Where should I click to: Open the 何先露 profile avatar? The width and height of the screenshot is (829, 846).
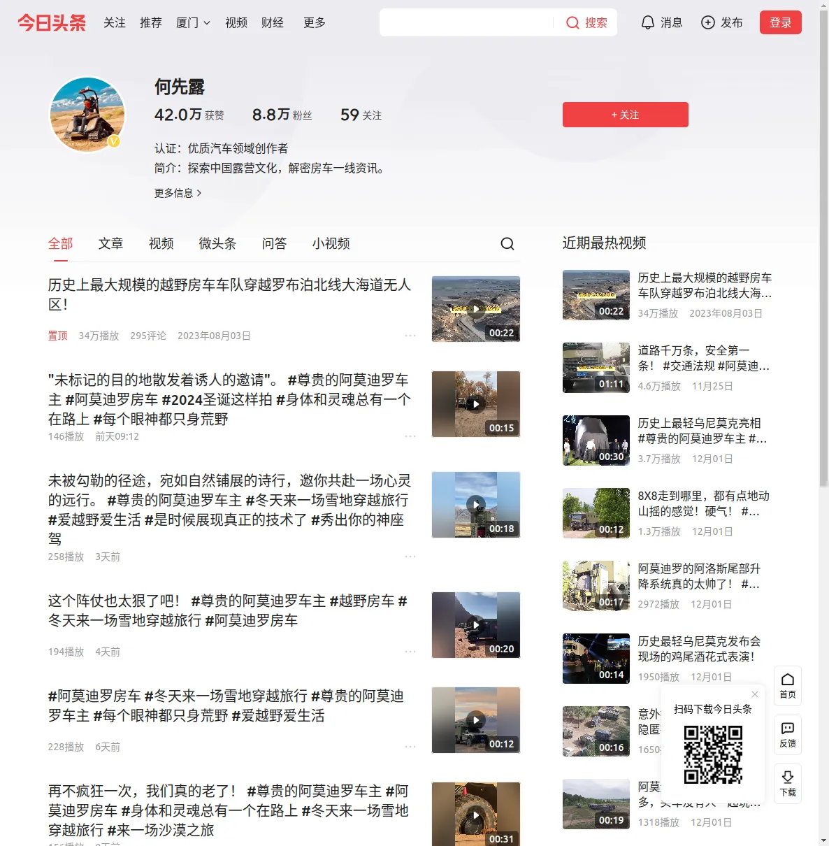[87, 115]
